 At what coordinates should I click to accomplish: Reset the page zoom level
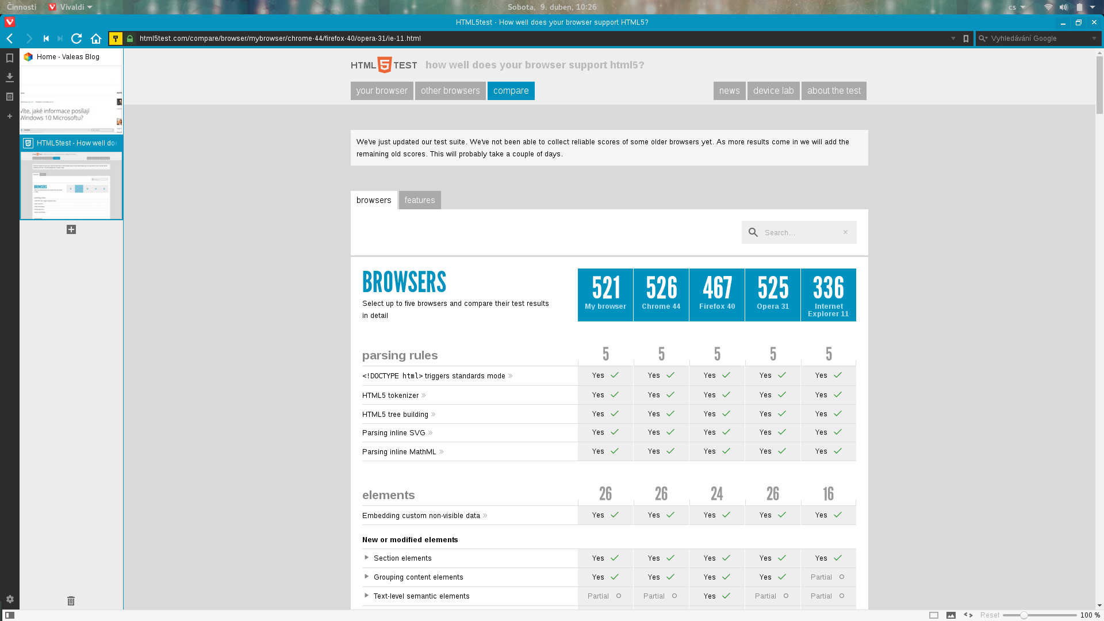tap(990, 615)
